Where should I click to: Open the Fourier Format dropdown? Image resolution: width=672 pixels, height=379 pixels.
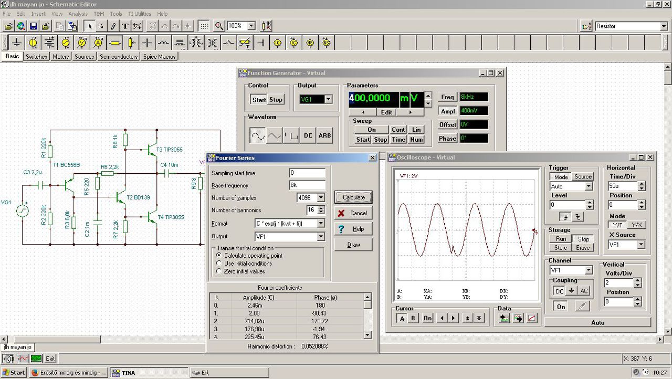(321, 224)
